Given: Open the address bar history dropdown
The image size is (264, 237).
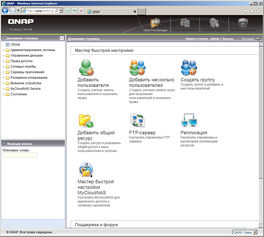Looking at the screenshot, I should point(61,11).
